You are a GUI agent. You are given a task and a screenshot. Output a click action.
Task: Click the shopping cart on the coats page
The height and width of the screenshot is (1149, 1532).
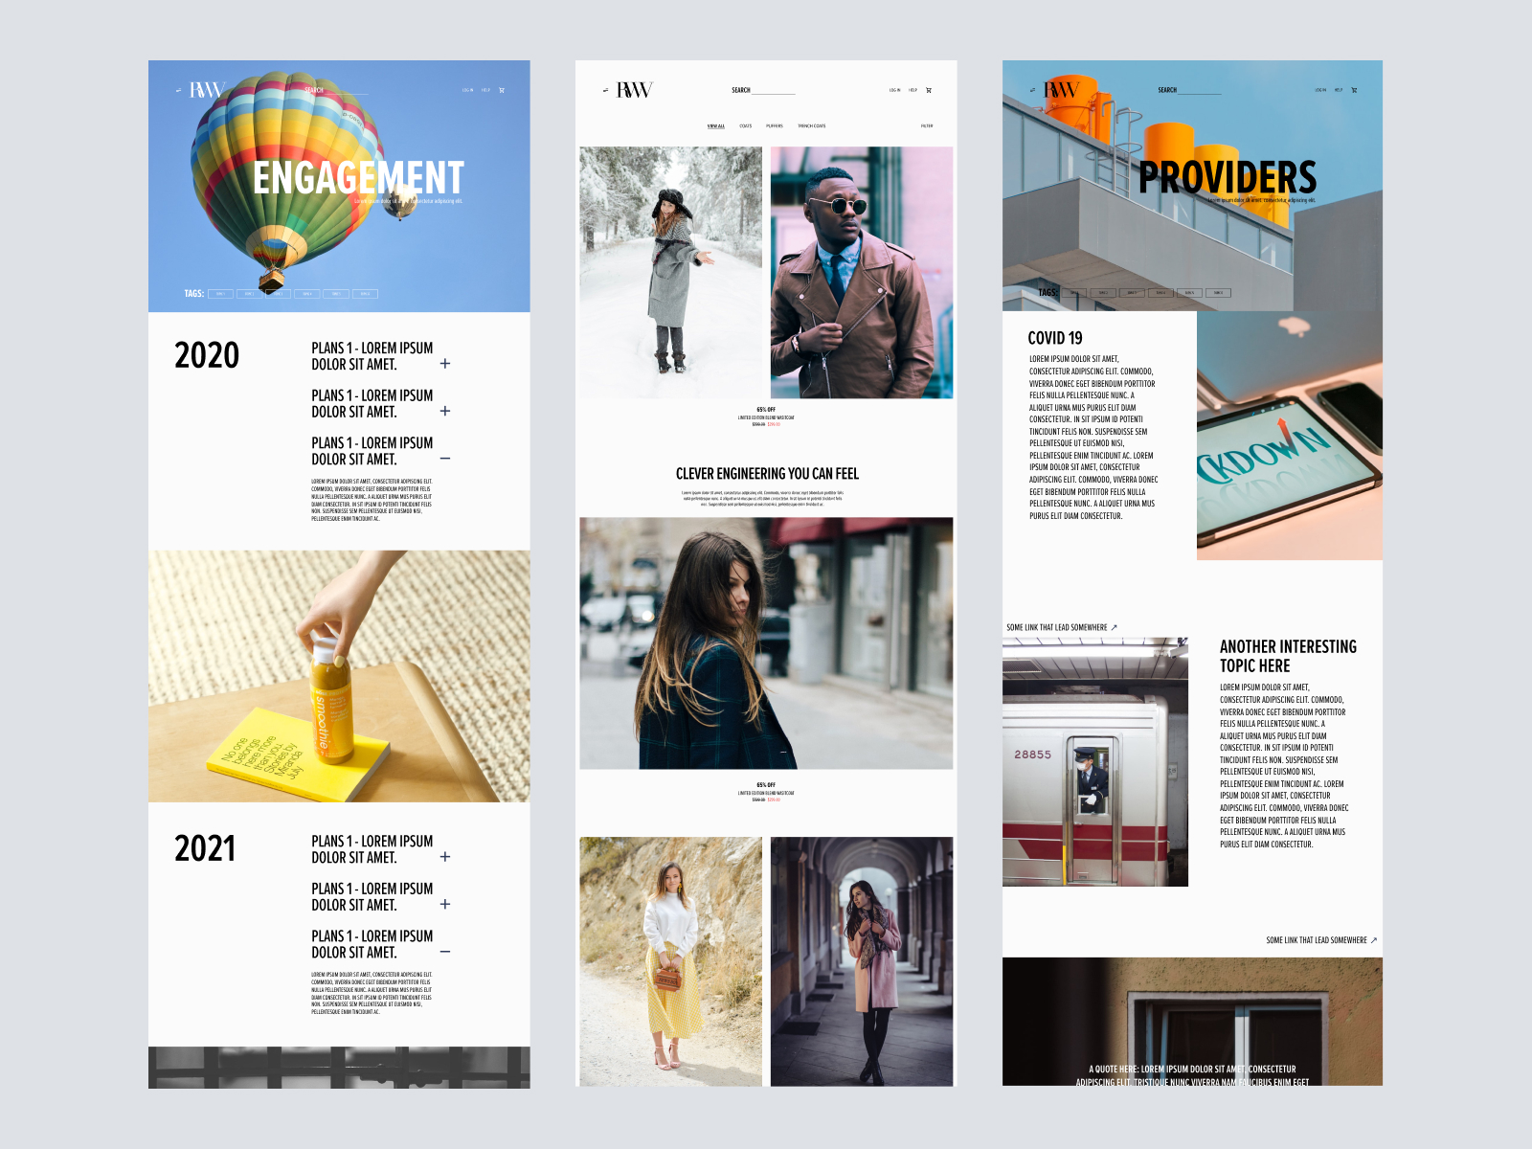coord(929,90)
